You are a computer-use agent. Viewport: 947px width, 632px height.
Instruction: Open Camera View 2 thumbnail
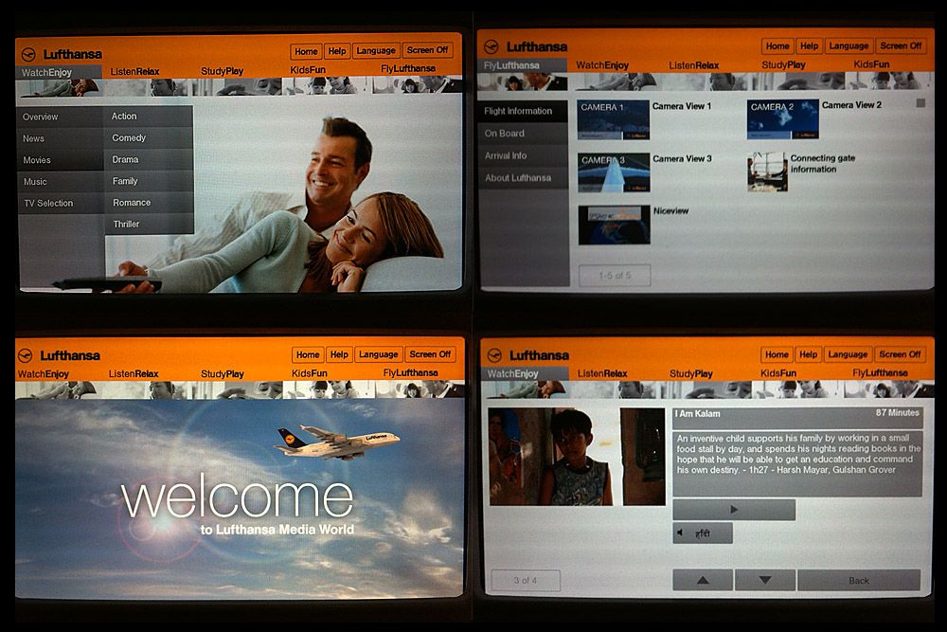pyautogui.click(x=783, y=119)
